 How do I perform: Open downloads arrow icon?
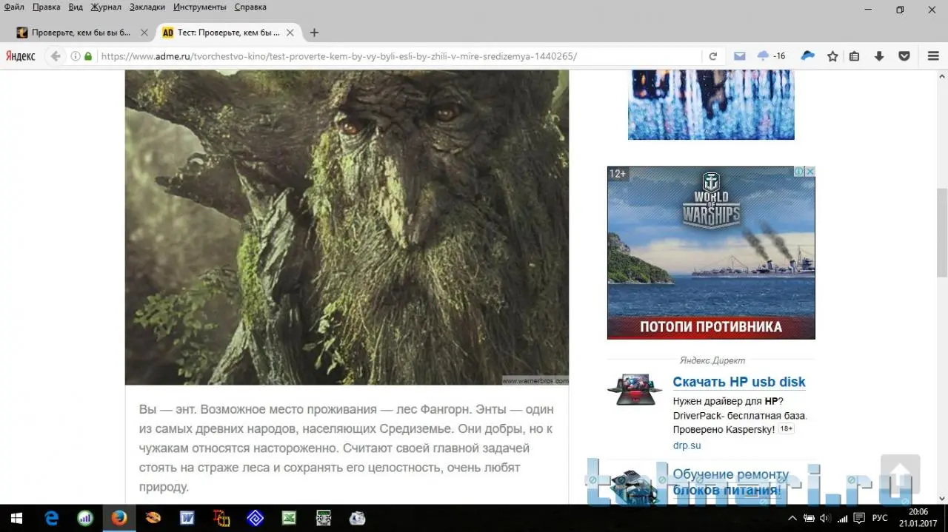(879, 56)
